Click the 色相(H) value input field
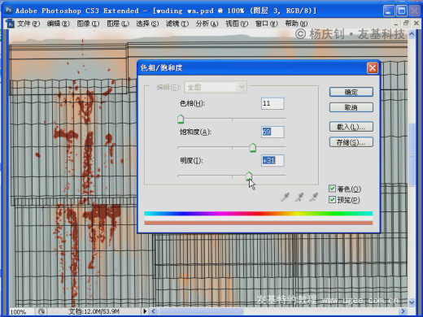 (273, 103)
